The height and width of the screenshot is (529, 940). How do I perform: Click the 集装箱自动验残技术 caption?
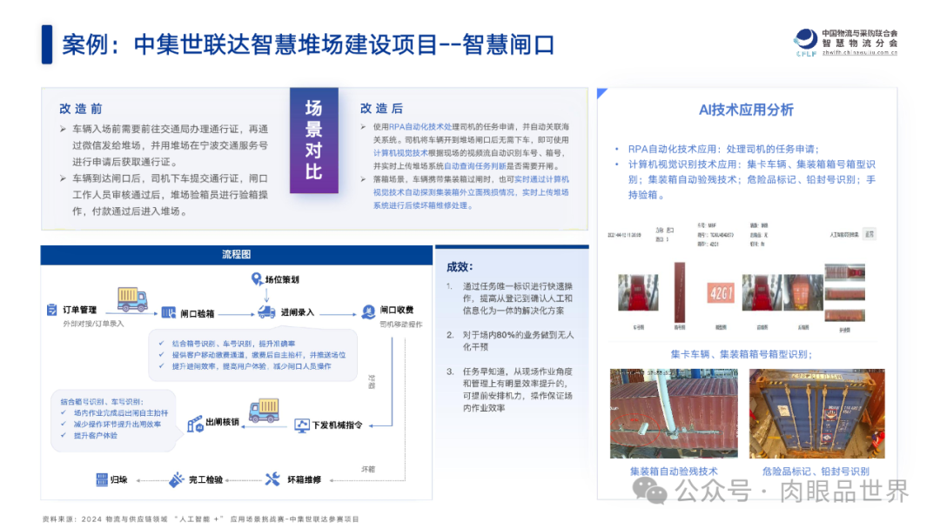[674, 472]
